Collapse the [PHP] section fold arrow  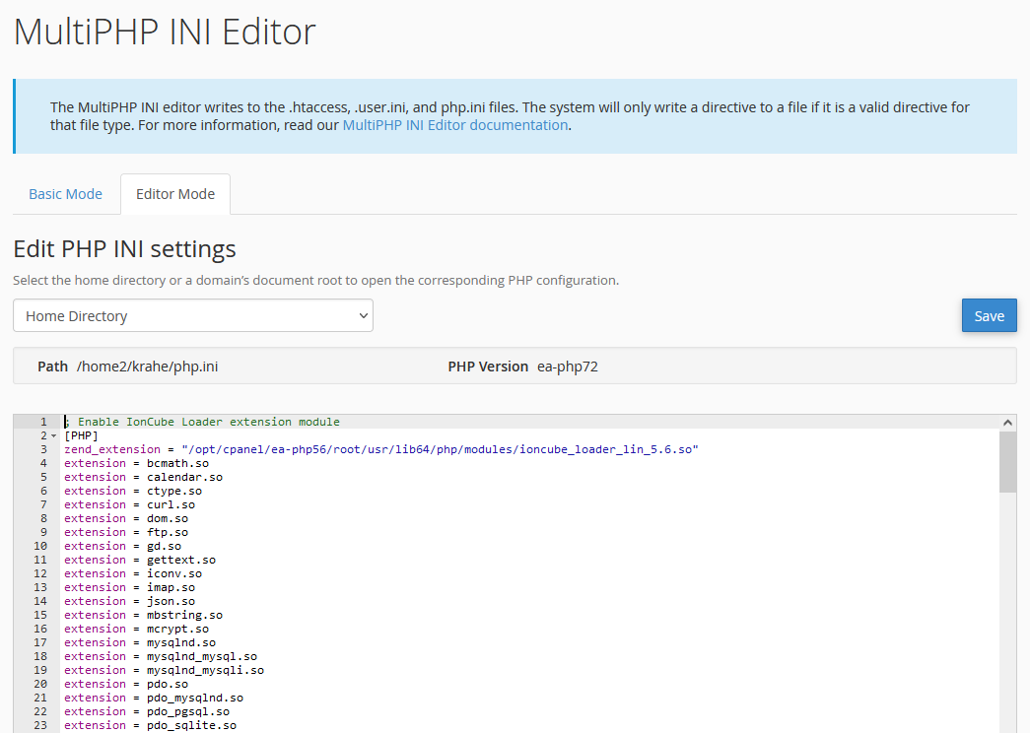pos(53,435)
